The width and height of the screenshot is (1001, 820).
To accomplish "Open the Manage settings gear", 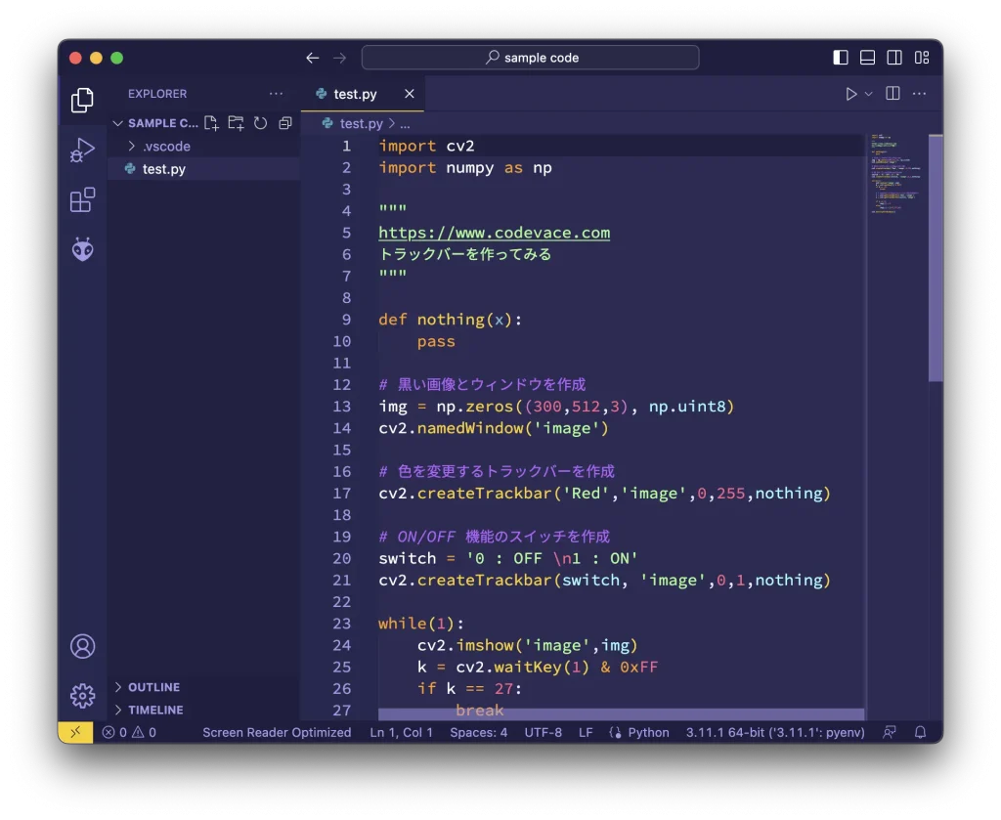I will [x=82, y=696].
